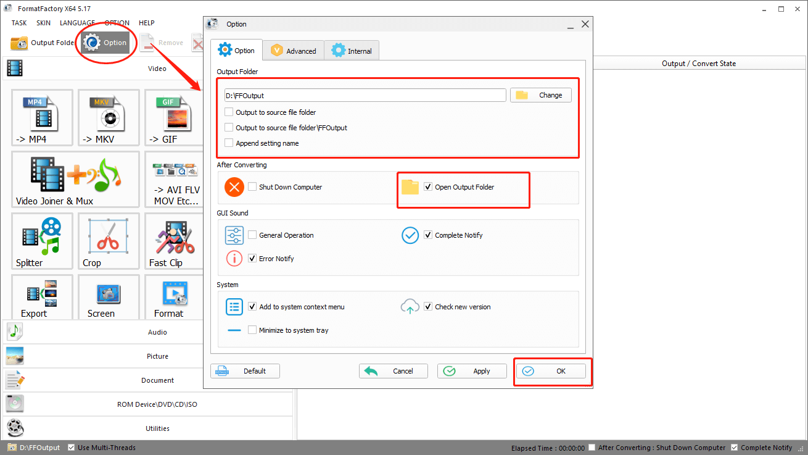Click the Change output folder button

pyautogui.click(x=541, y=95)
